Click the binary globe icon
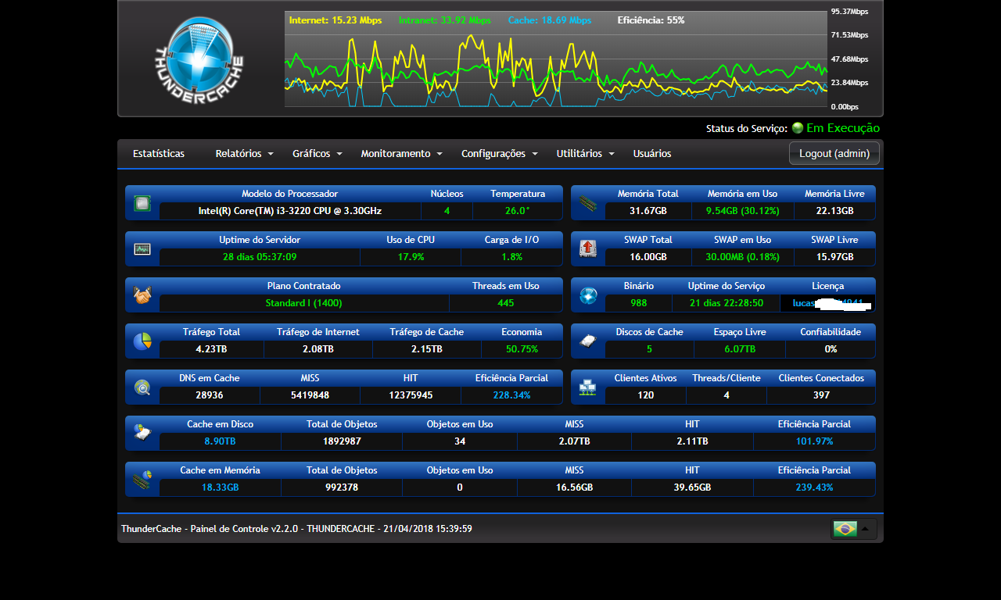1001x600 pixels. pos(588,295)
